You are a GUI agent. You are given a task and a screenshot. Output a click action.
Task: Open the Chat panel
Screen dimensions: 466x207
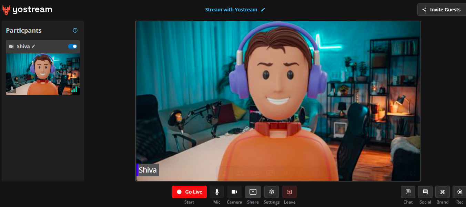(x=408, y=192)
